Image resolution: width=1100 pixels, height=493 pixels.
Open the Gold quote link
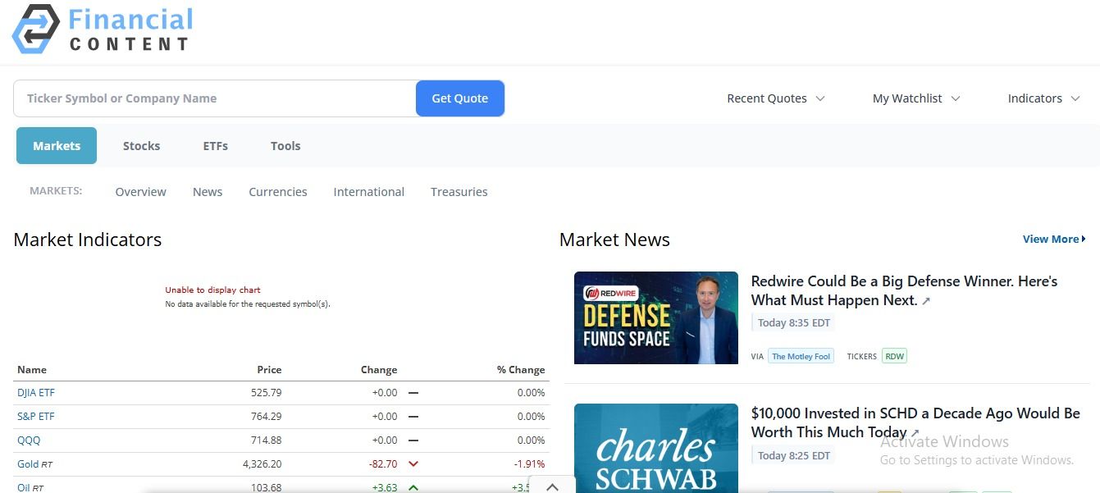tap(28, 464)
